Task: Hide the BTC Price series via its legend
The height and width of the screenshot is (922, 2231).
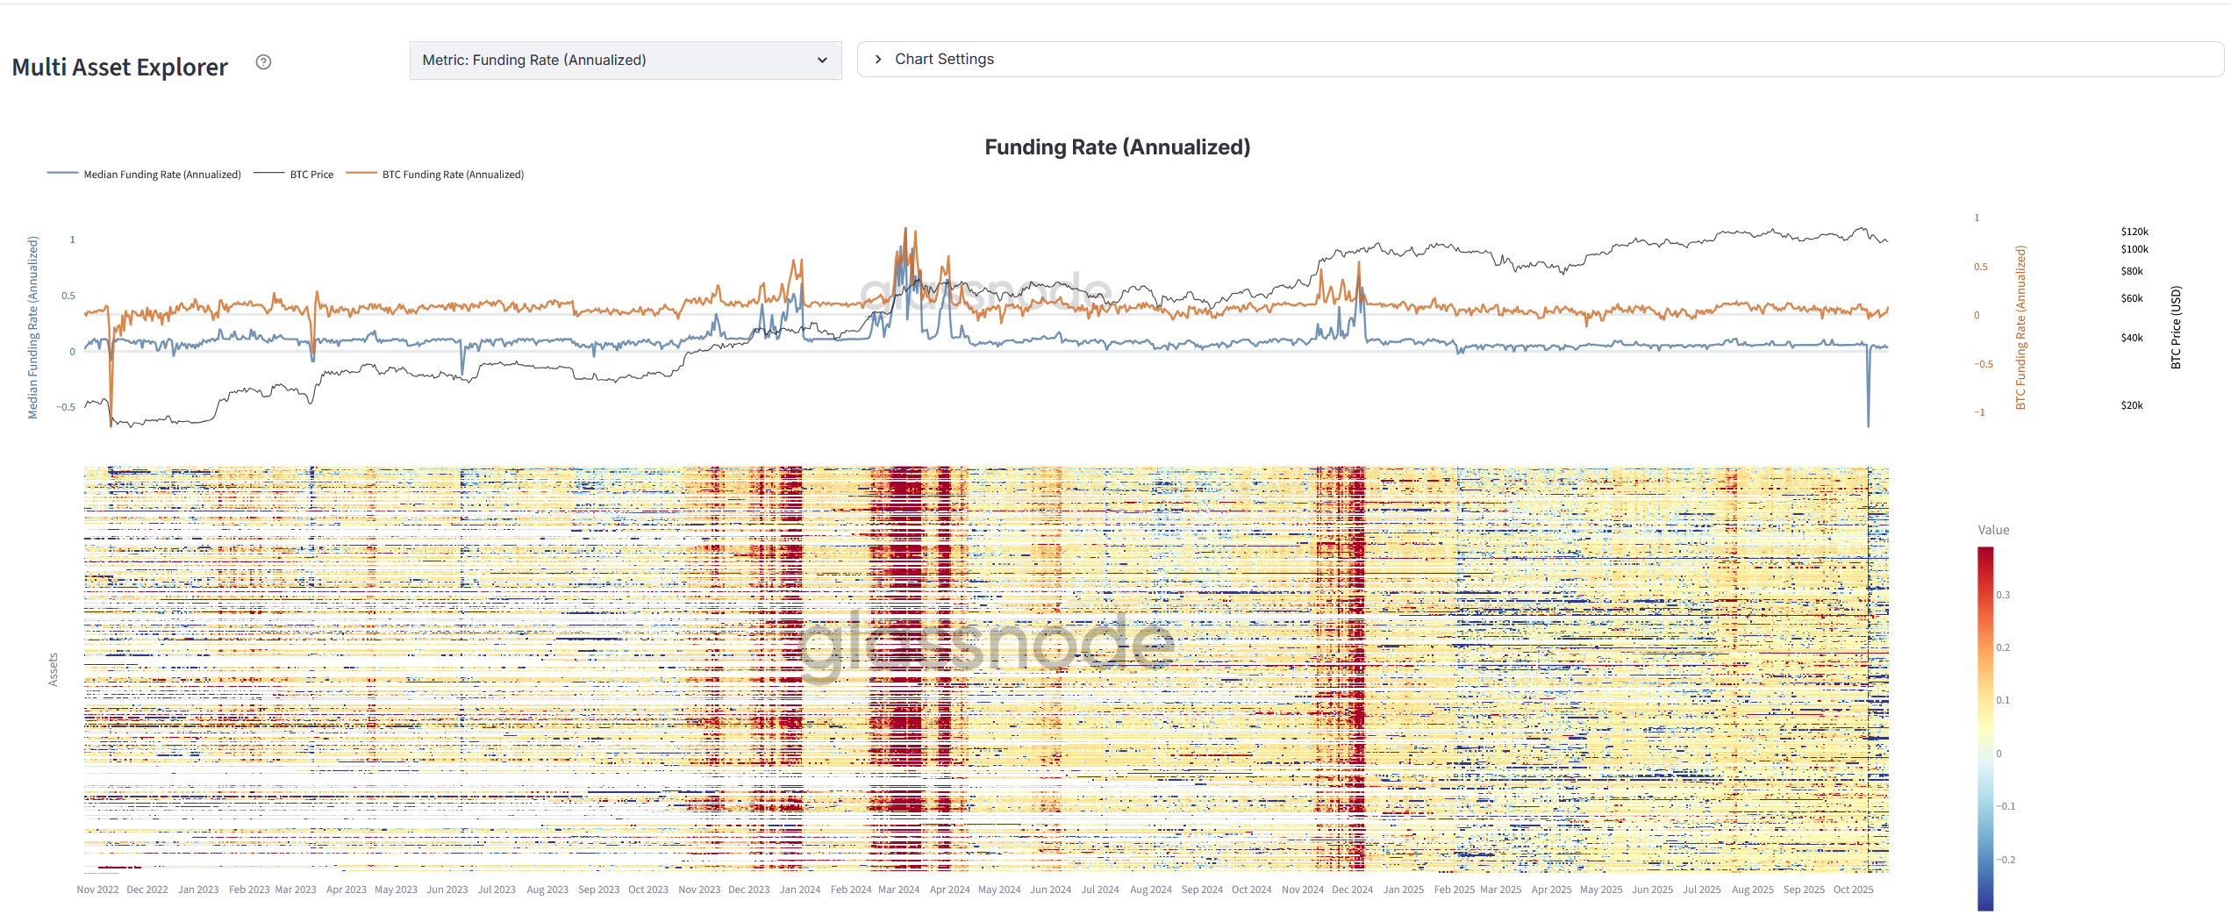Action: 311,174
